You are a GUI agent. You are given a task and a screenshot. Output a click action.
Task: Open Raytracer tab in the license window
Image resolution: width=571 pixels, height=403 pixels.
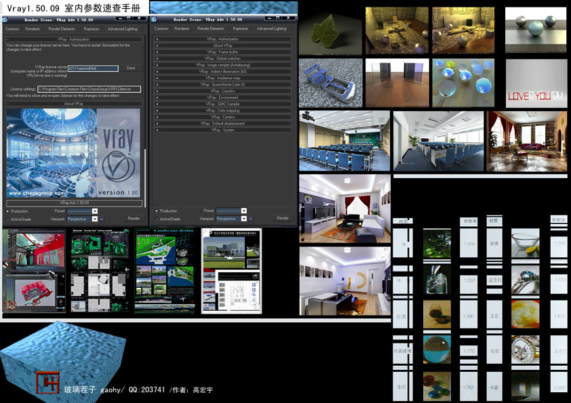pyautogui.click(x=92, y=28)
